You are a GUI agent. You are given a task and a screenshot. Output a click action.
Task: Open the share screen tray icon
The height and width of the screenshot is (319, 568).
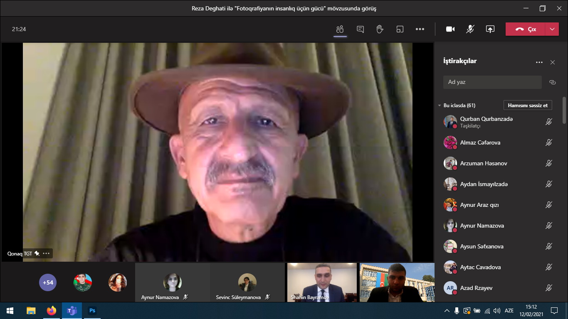(x=490, y=29)
